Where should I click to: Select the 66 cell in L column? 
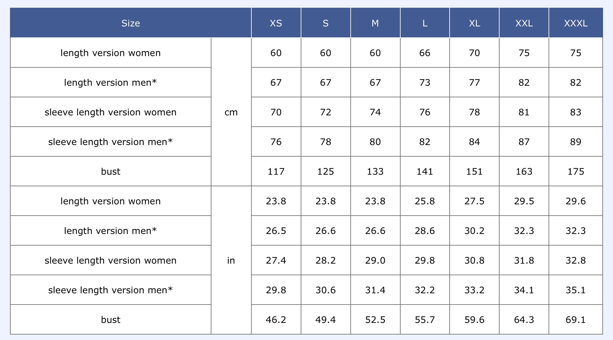click(x=425, y=53)
